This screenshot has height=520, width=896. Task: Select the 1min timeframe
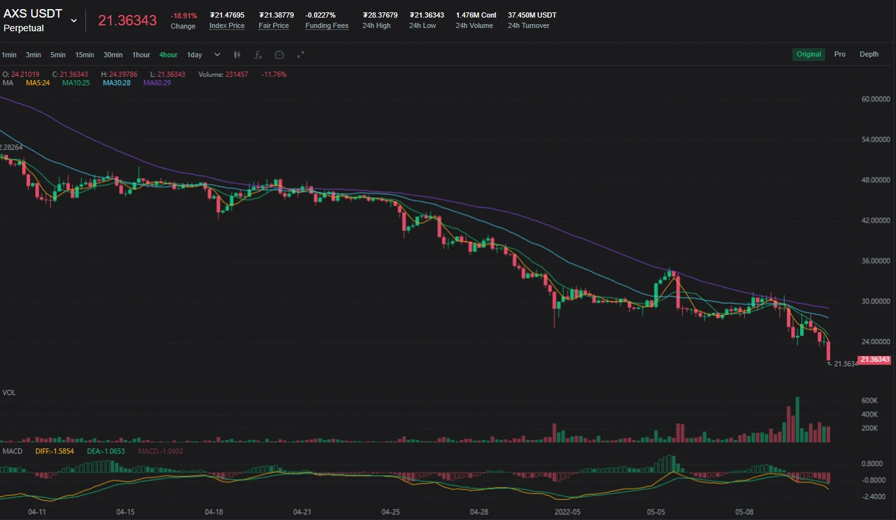(9, 55)
